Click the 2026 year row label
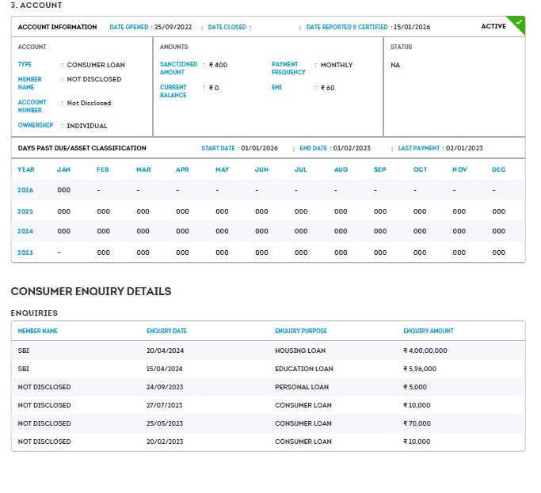 26,190
